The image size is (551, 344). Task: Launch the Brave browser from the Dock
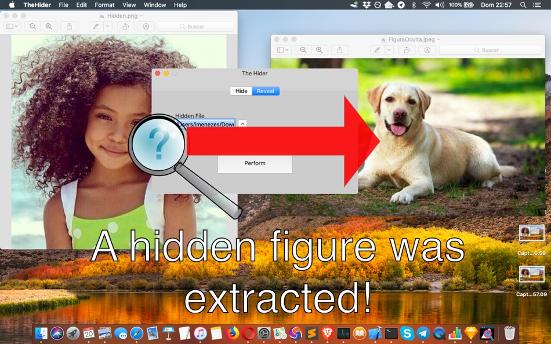[x=328, y=333]
